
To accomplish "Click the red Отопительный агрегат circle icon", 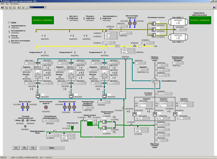I will [46, 107].
